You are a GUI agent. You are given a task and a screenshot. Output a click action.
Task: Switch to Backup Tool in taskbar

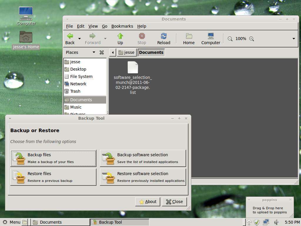coord(120,222)
